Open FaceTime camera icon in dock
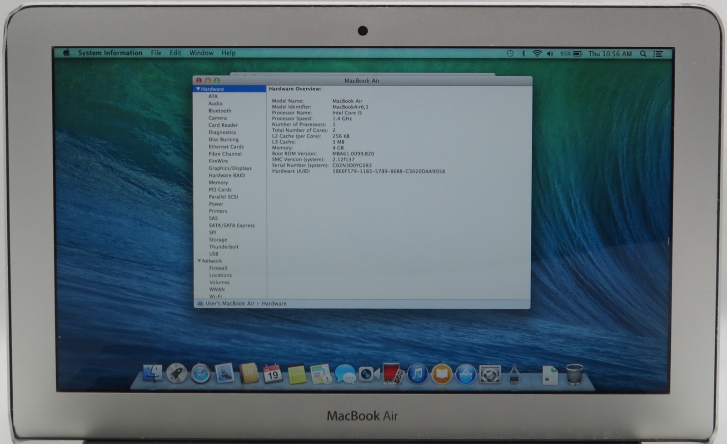 click(369, 374)
